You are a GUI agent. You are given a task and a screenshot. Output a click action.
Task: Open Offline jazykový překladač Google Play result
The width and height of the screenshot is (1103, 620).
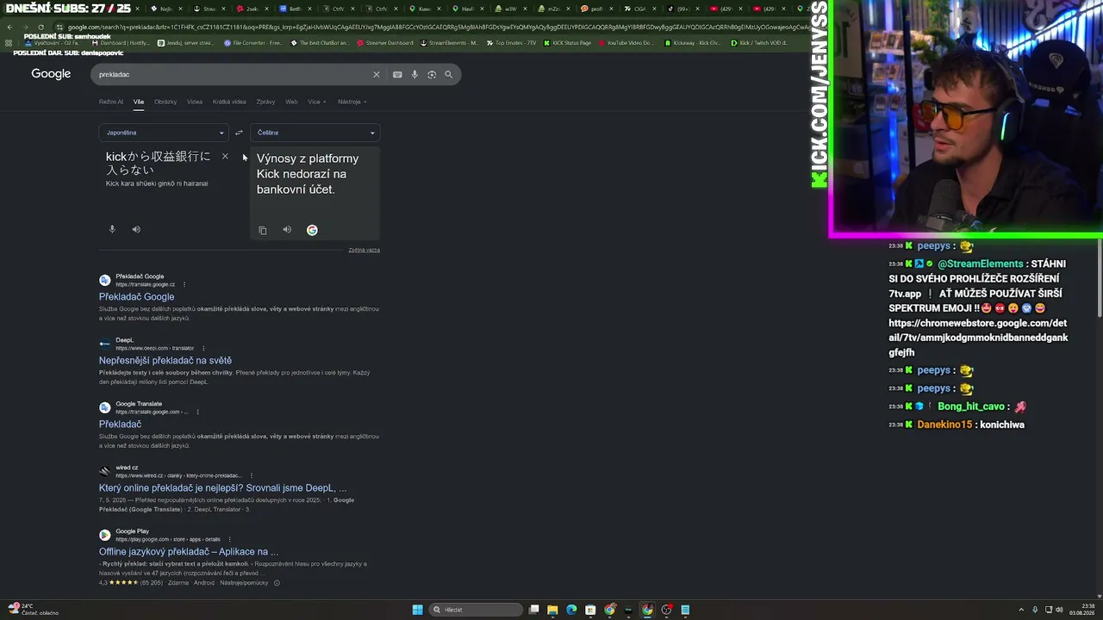tap(189, 552)
